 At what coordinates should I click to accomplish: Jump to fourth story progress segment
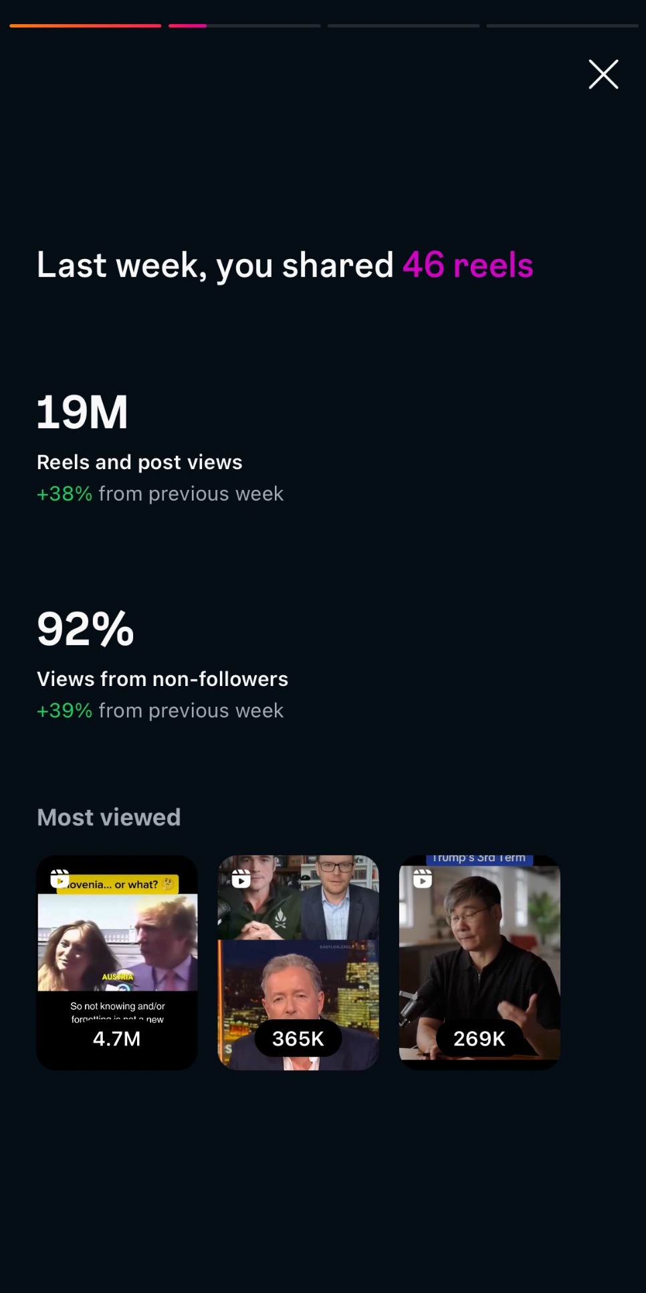click(562, 25)
